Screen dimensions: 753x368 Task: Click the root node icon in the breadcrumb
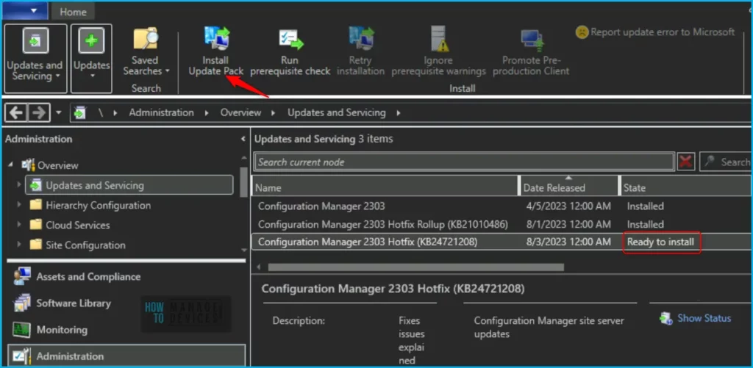point(80,113)
